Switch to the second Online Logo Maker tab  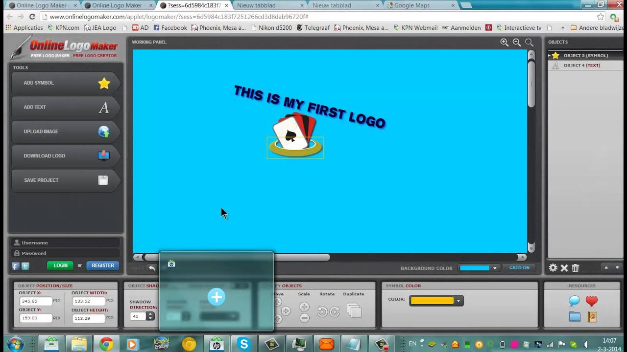[x=117, y=5]
